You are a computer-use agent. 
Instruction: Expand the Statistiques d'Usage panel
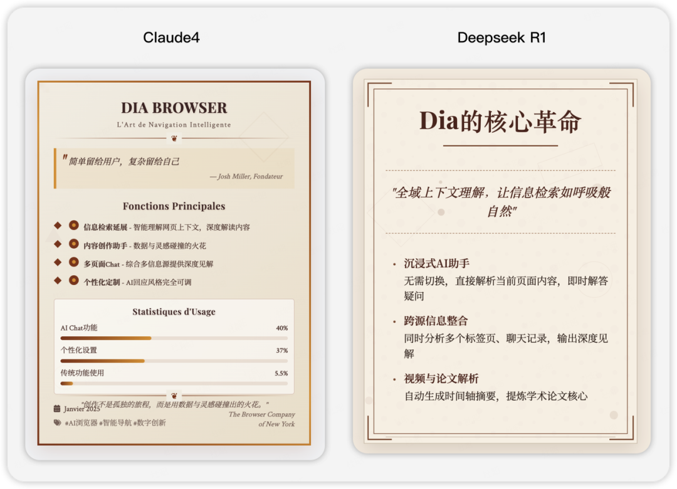coord(173,311)
